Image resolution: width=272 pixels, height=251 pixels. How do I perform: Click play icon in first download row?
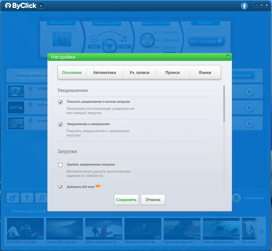click(x=249, y=92)
